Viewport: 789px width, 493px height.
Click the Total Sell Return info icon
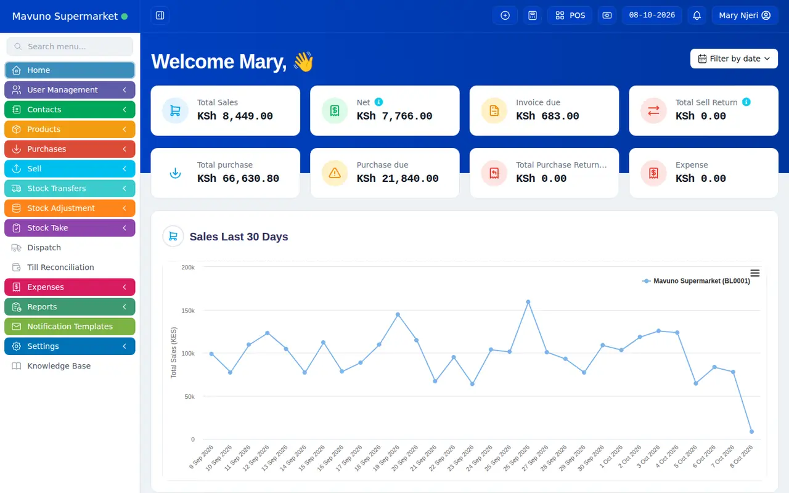point(746,102)
